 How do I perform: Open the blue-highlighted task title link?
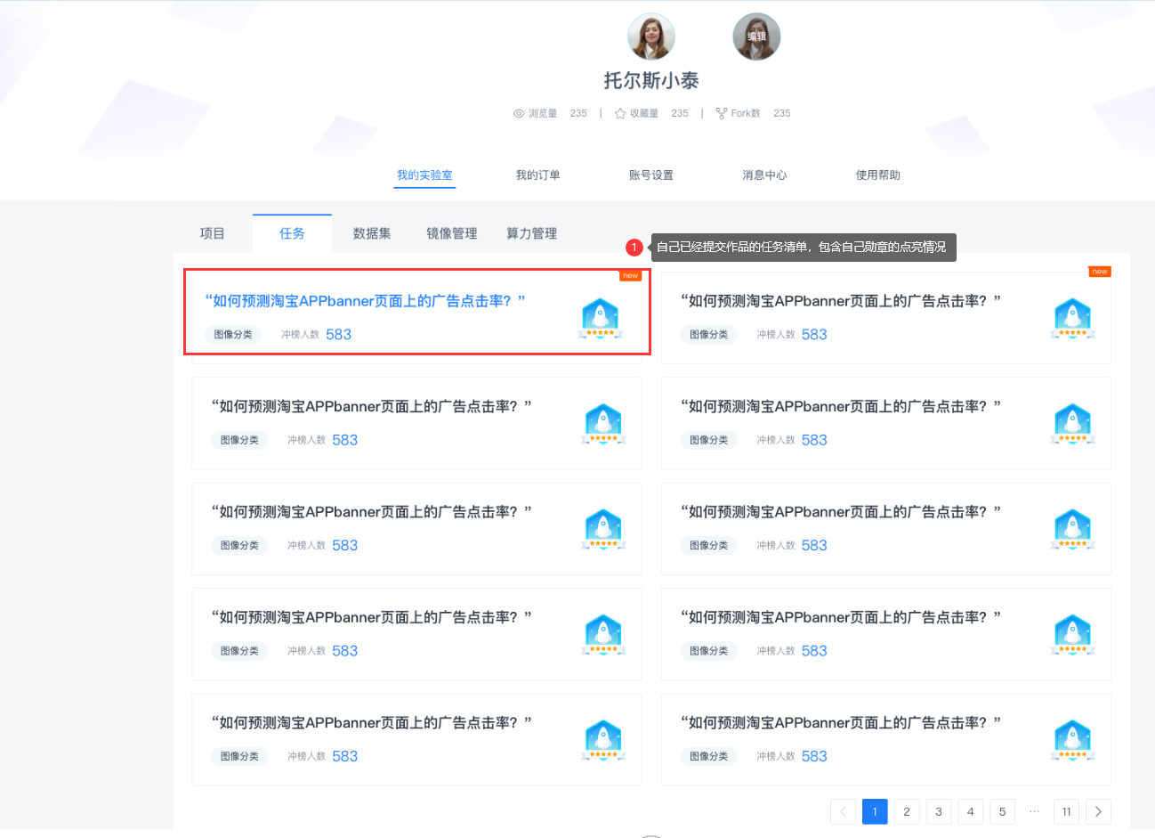click(365, 301)
